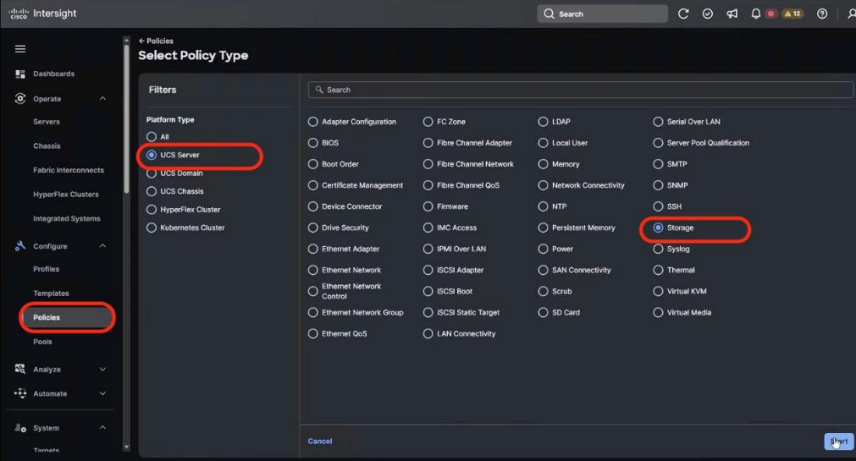Select the UCS Chassis platform radio
This screenshot has height=461, width=856.
point(152,191)
